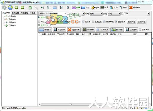Click the wrench tool icon
153x111 pixels.
[36, 7]
